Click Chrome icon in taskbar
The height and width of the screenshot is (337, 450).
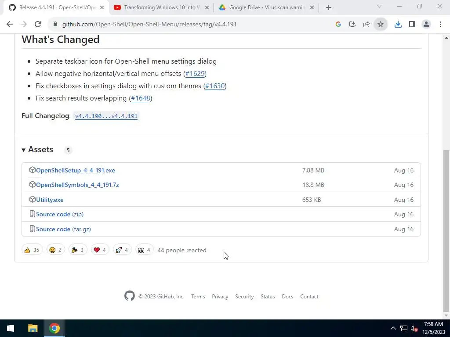point(54,328)
